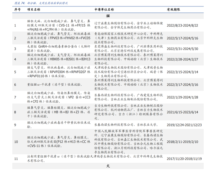
Task: Click serial number '2' cell
Action: tap(15, 38)
